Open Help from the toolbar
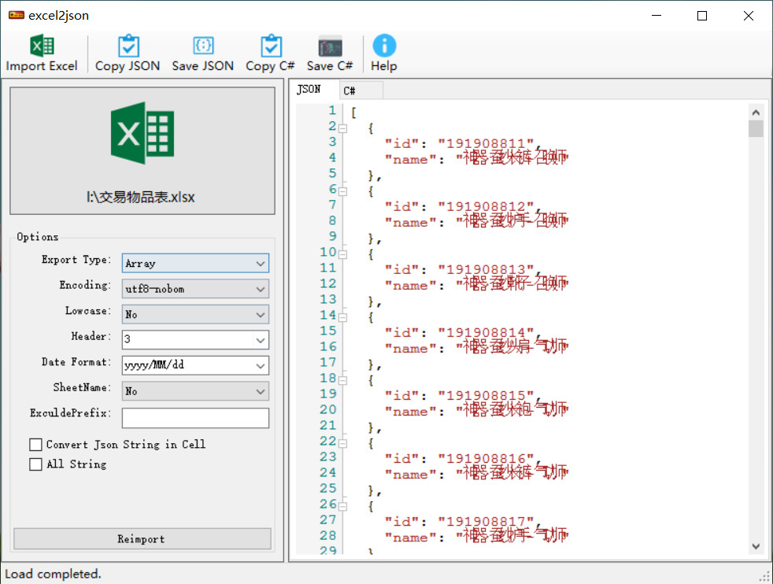This screenshot has height=584, width=773. click(384, 46)
